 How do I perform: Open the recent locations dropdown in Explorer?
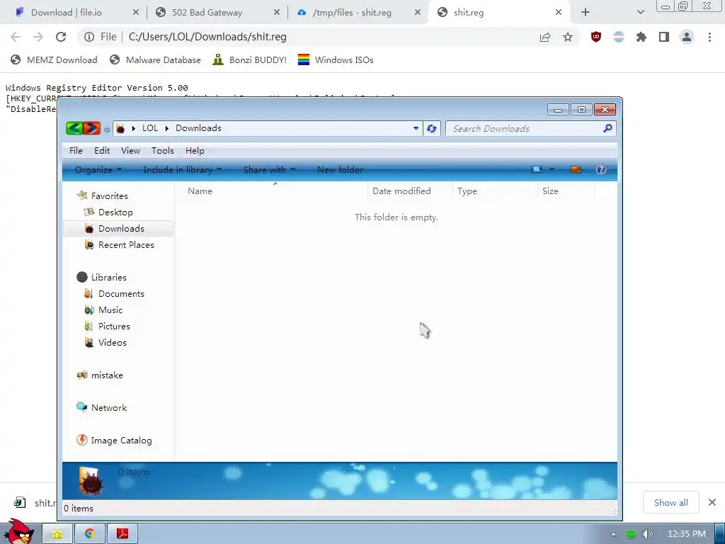click(107, 130)
